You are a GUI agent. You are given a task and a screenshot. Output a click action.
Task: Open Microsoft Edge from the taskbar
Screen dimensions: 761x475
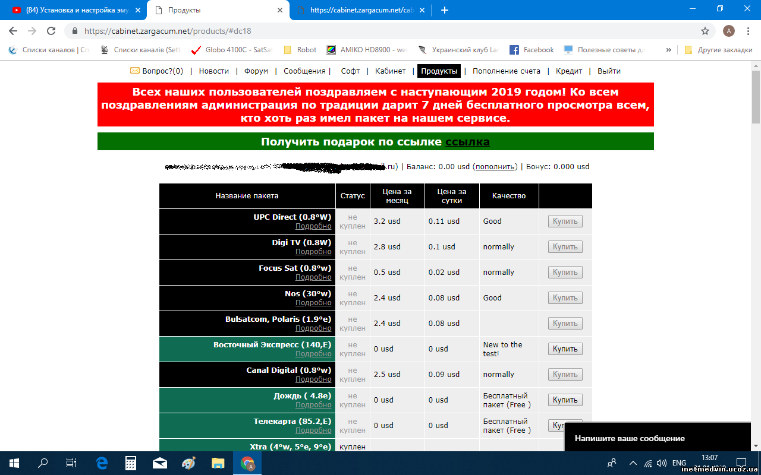[x=102, y=463]
